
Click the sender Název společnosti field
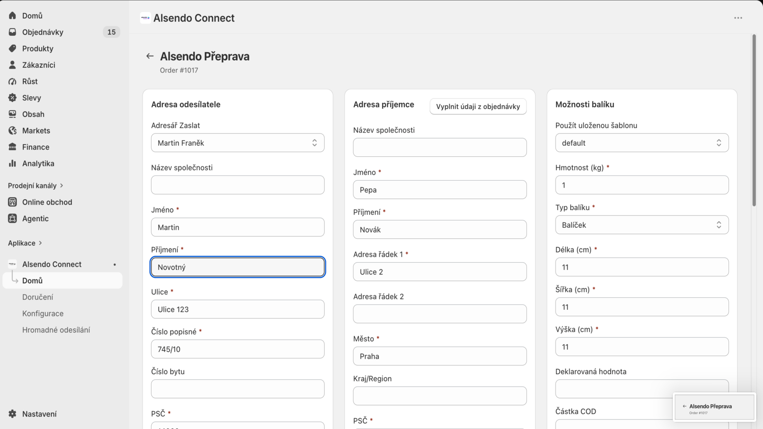click(x=237, y=185)
